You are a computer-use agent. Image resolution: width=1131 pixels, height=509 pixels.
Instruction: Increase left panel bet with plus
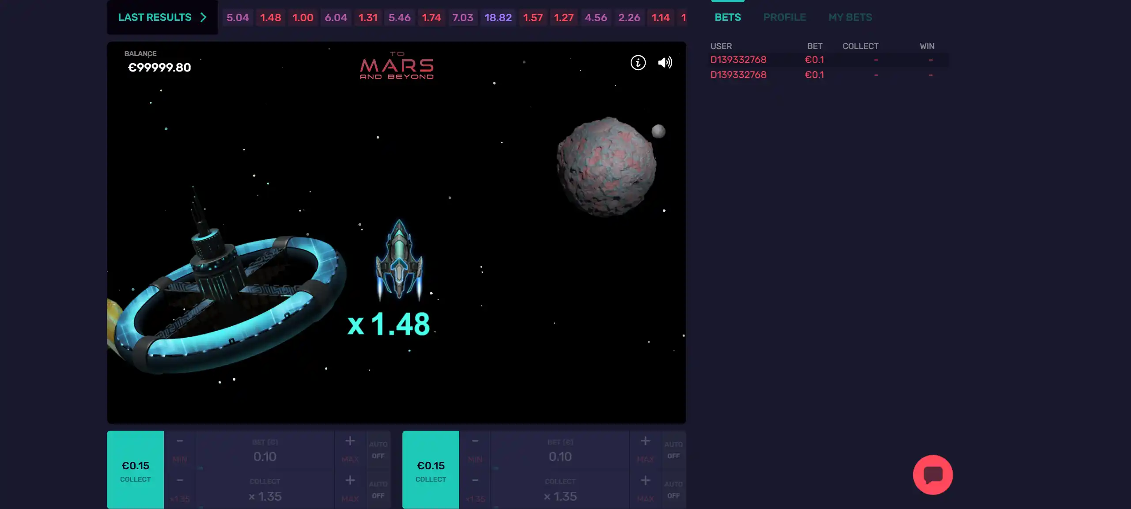[350, 441]
